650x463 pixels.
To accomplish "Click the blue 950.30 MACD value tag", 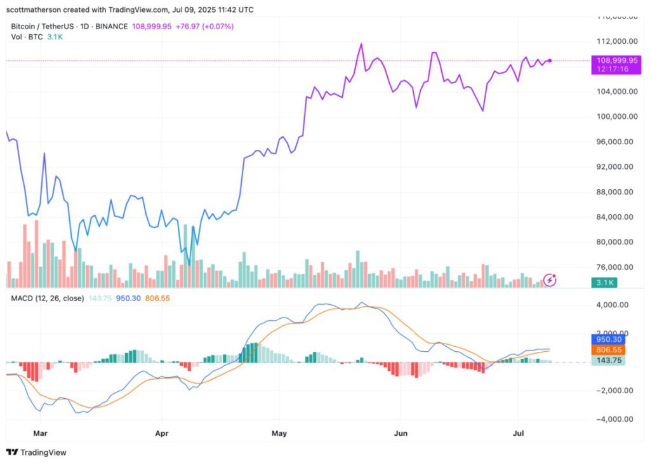I will tap(608, 339).
